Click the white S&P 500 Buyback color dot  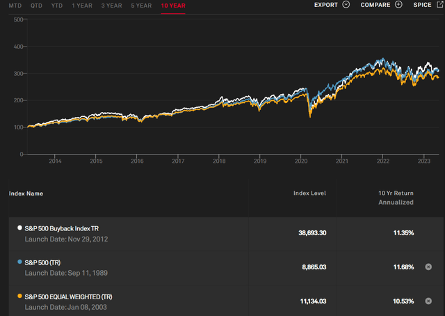coord(19,228)
